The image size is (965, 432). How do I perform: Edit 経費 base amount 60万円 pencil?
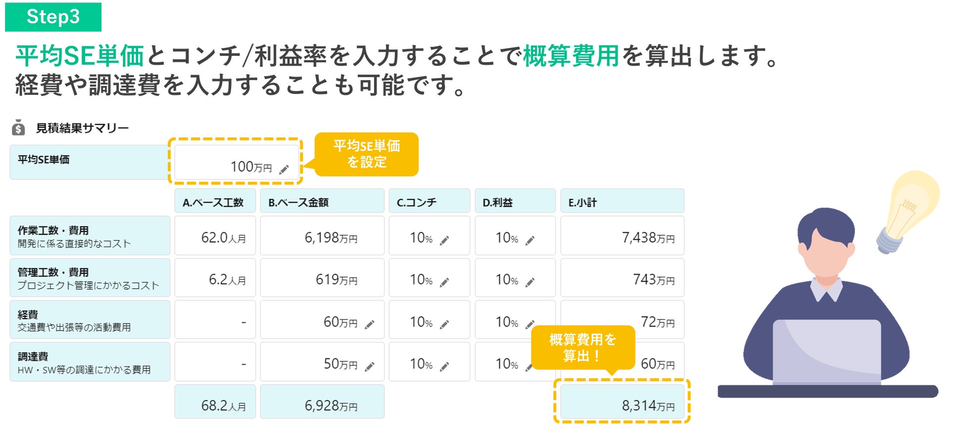point(370,324)
